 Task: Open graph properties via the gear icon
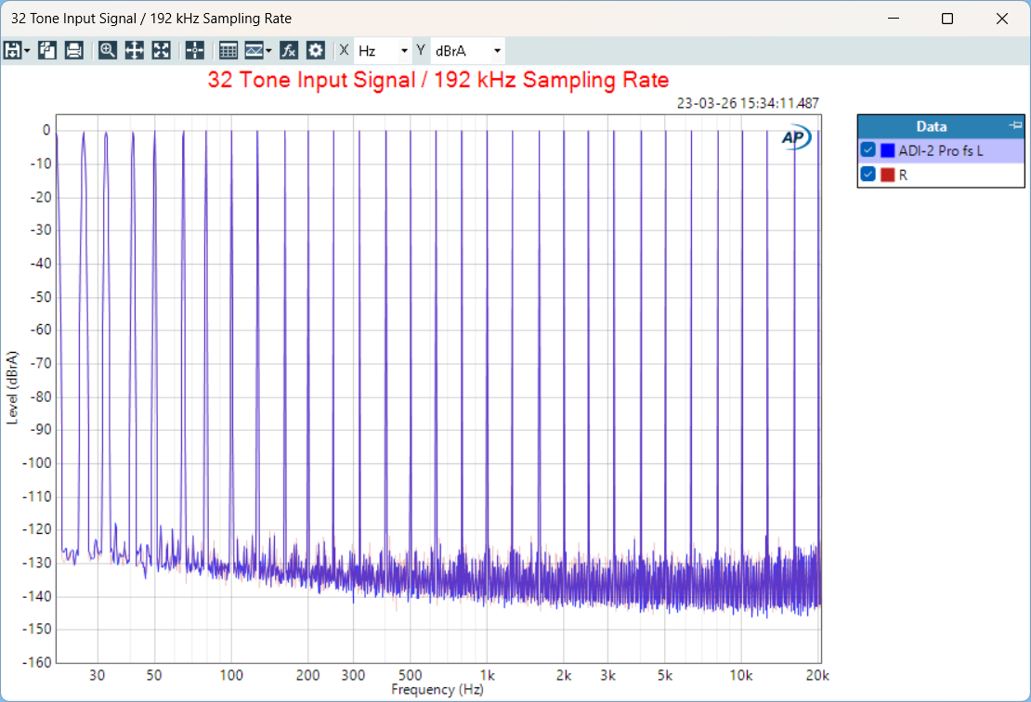pyautogui.click(x=315, y=50)
